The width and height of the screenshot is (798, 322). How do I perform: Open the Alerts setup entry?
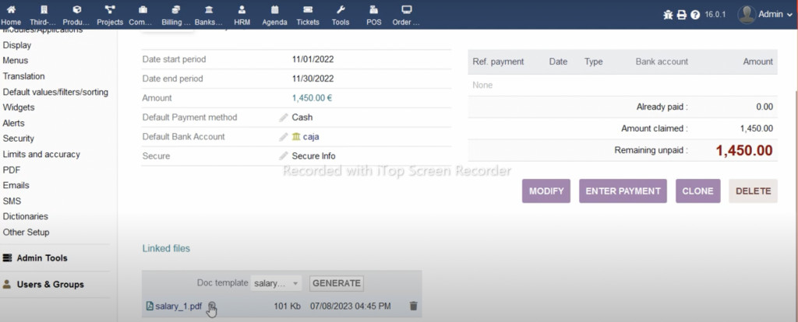click(13, 123)
